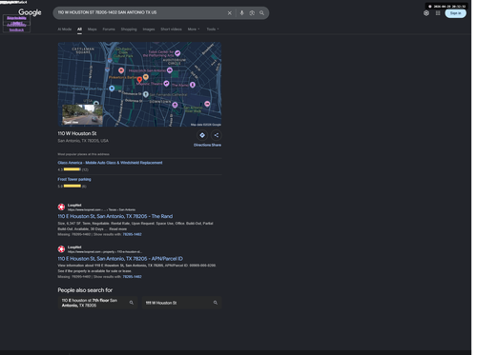Screen dimensions: 477x355
Task: Click magnifier icon on '110 E houston st 7th floor' suggestion
Action: point(132,303)
